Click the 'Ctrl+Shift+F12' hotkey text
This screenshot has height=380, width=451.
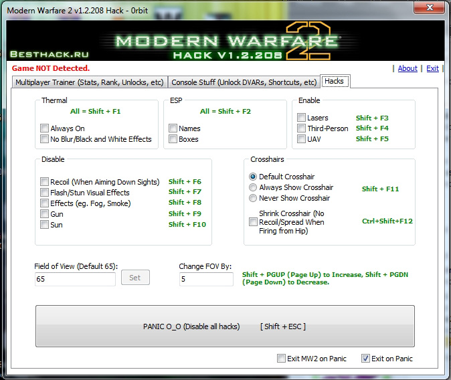click(x=387, y=221)
